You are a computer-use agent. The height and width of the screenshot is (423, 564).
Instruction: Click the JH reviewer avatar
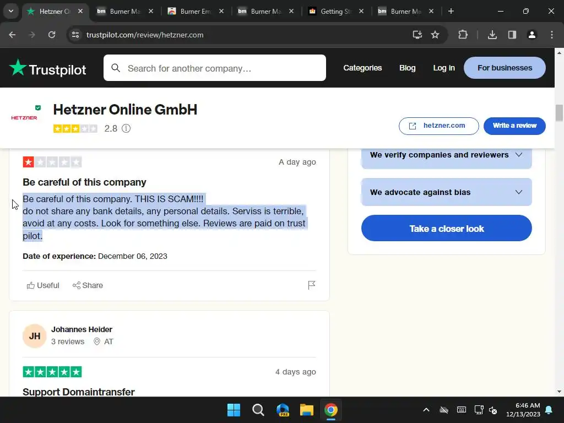(35, 336)
